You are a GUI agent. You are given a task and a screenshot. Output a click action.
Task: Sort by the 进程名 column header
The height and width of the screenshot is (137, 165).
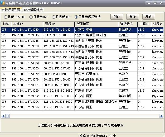point(157,24)
